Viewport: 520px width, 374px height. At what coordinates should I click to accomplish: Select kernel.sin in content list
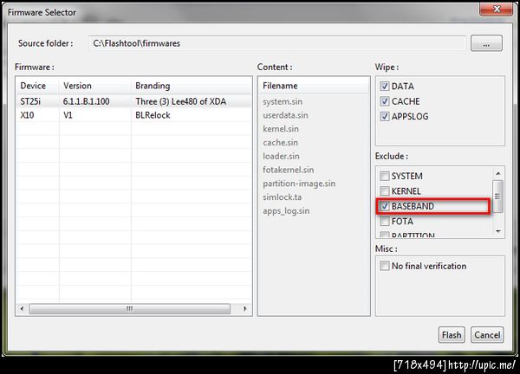281,129
